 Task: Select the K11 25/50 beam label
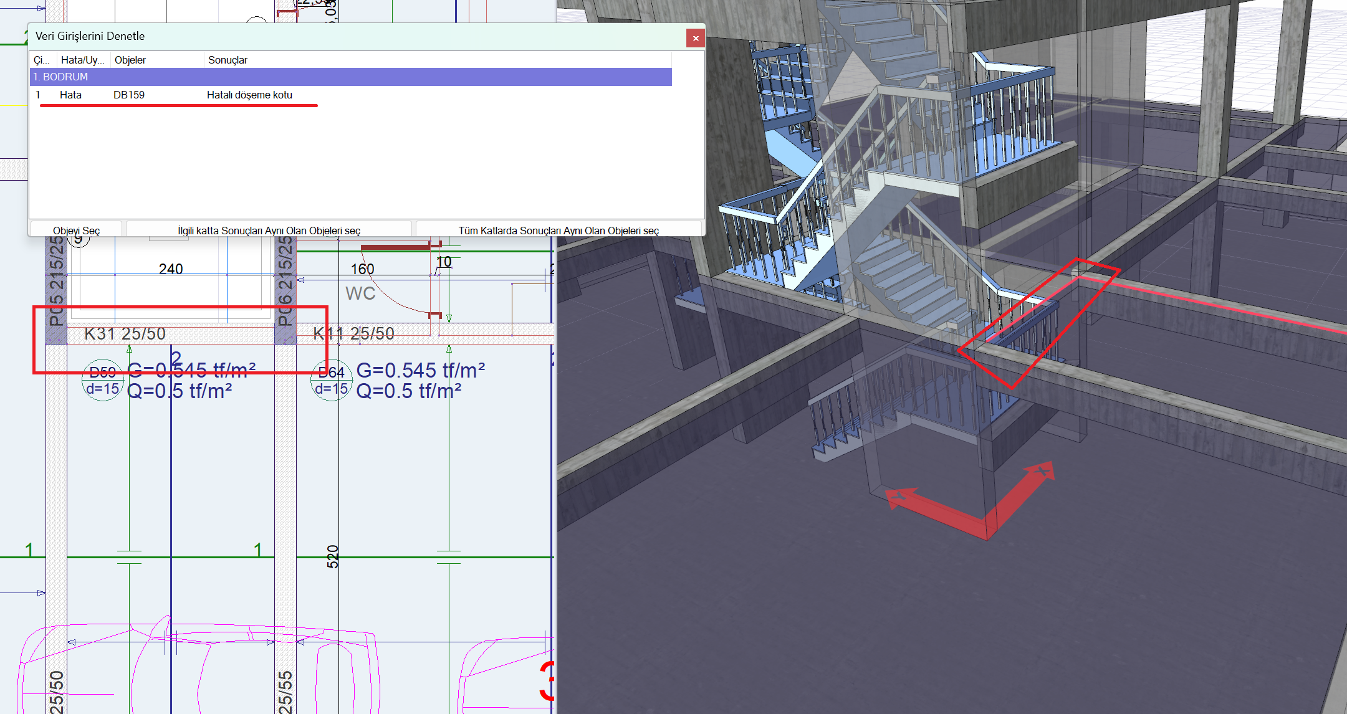(x=353, y=334)
